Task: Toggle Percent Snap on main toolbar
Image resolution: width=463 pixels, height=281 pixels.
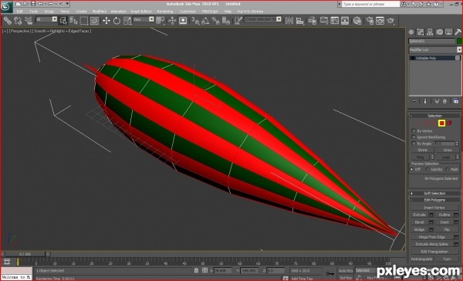Action: pos(215,20)
